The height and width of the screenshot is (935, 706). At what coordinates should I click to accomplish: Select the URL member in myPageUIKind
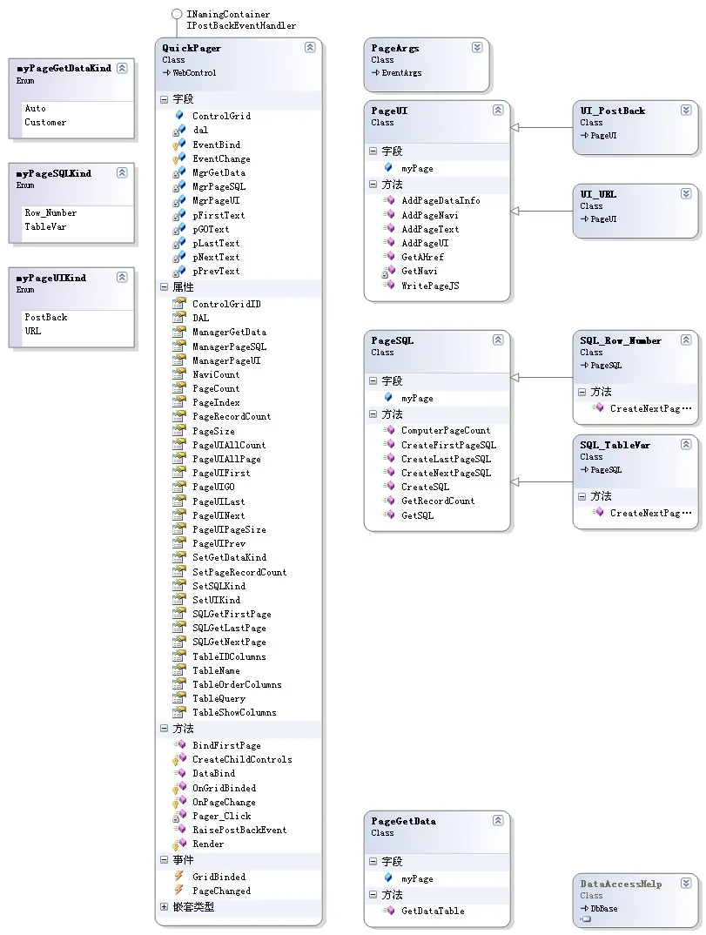point(33,331)
